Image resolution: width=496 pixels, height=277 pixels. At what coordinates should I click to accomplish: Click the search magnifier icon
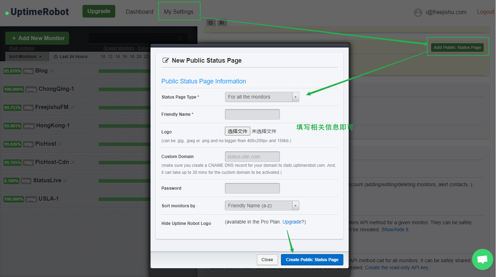[180, 38]
